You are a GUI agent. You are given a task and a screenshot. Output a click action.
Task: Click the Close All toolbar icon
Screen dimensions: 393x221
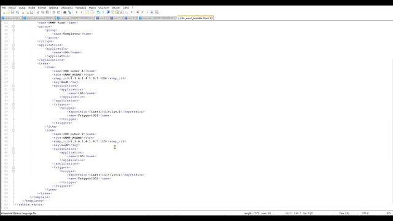[28, 12]
